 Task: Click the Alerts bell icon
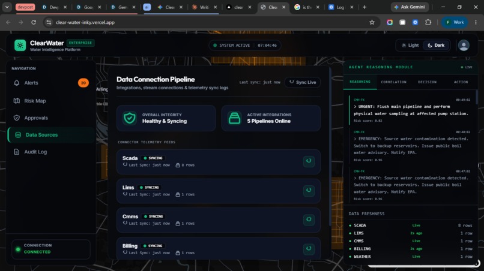click(x=17, y=83)
